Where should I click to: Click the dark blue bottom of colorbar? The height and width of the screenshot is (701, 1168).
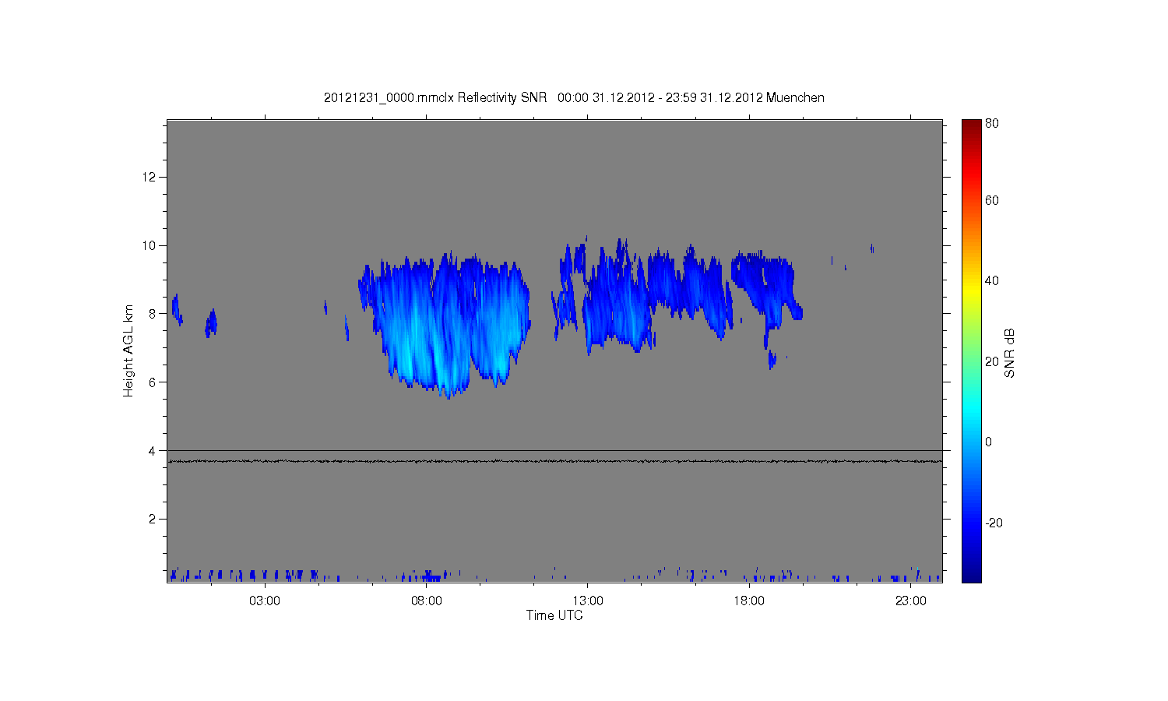coord(971,575)
